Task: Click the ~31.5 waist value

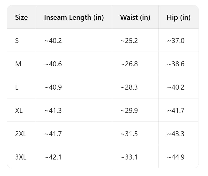Action: tap(129, 134)
